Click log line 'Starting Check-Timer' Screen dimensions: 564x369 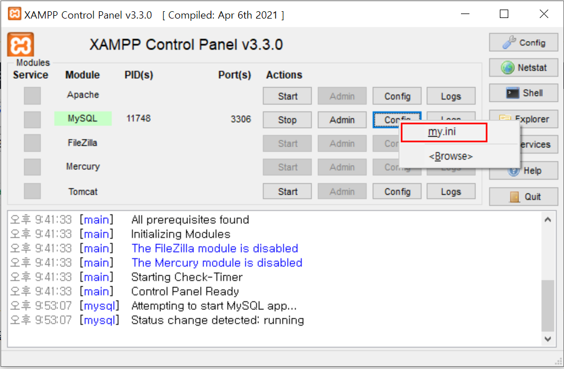pyautogui.click(x=187, y=277)
